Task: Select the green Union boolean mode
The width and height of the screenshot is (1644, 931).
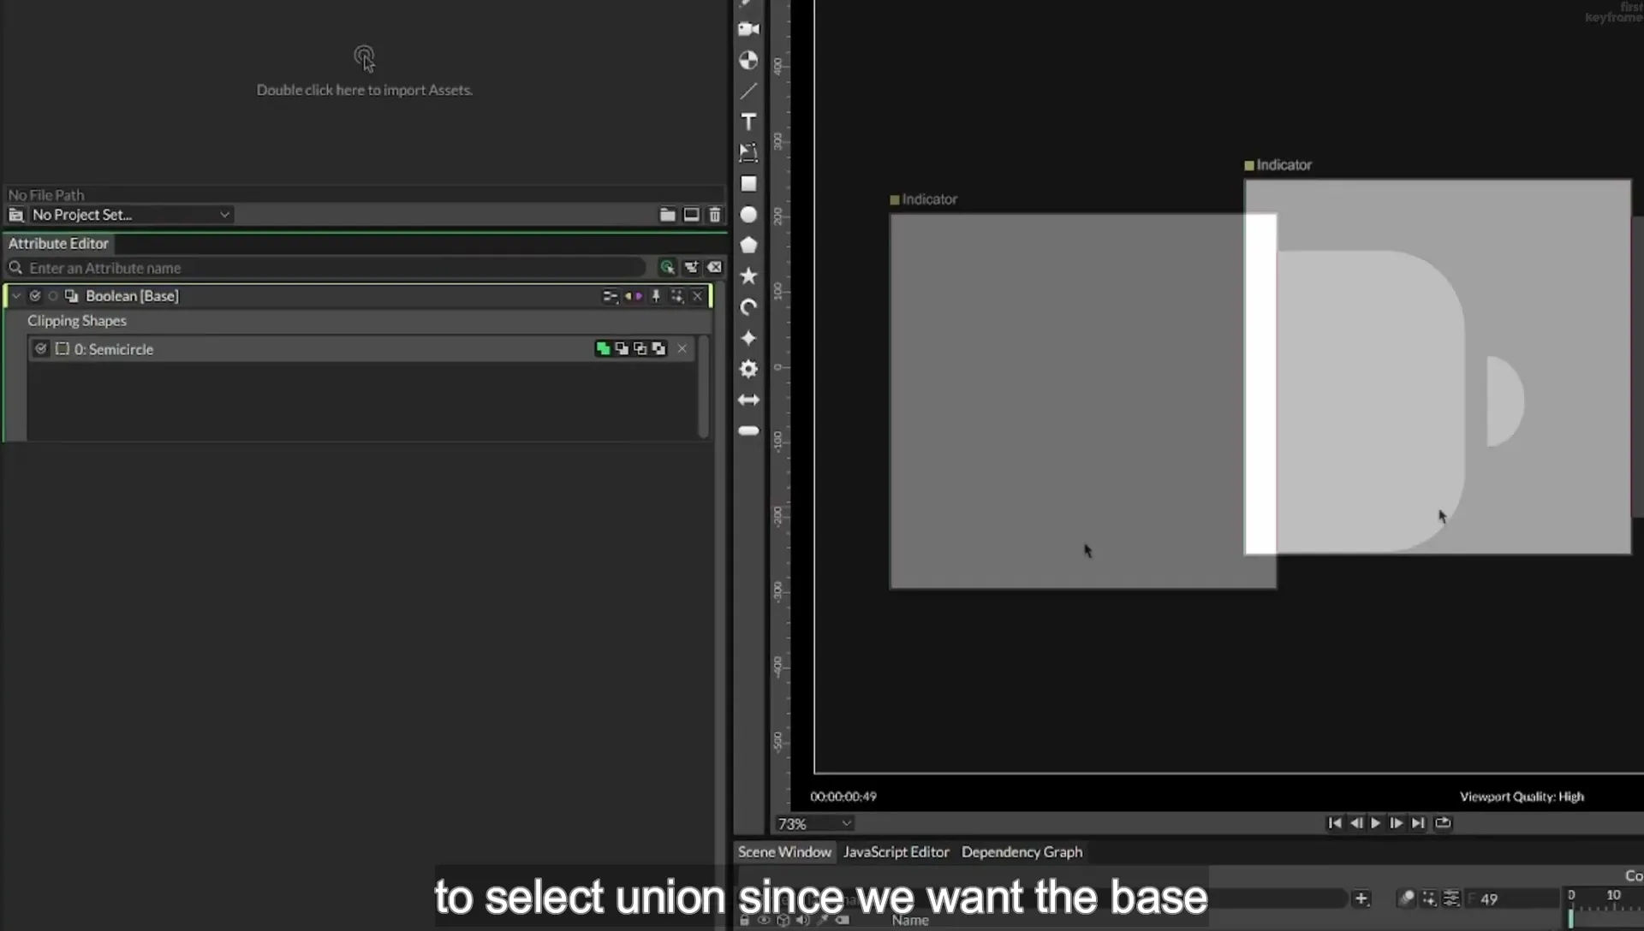Action: tap(603, 349)
